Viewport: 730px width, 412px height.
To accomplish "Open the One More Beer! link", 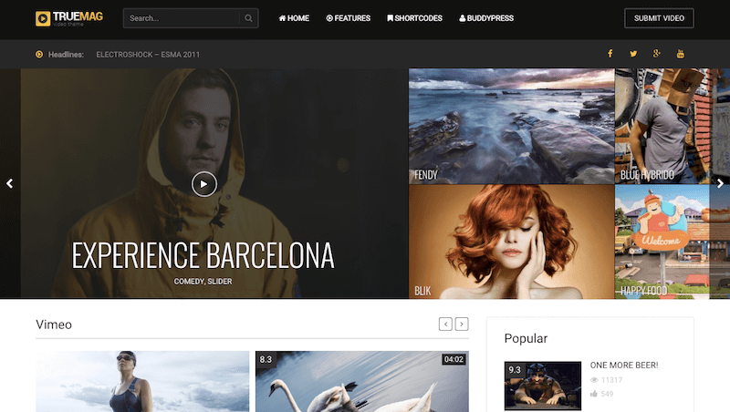I will tap(624, 365).
